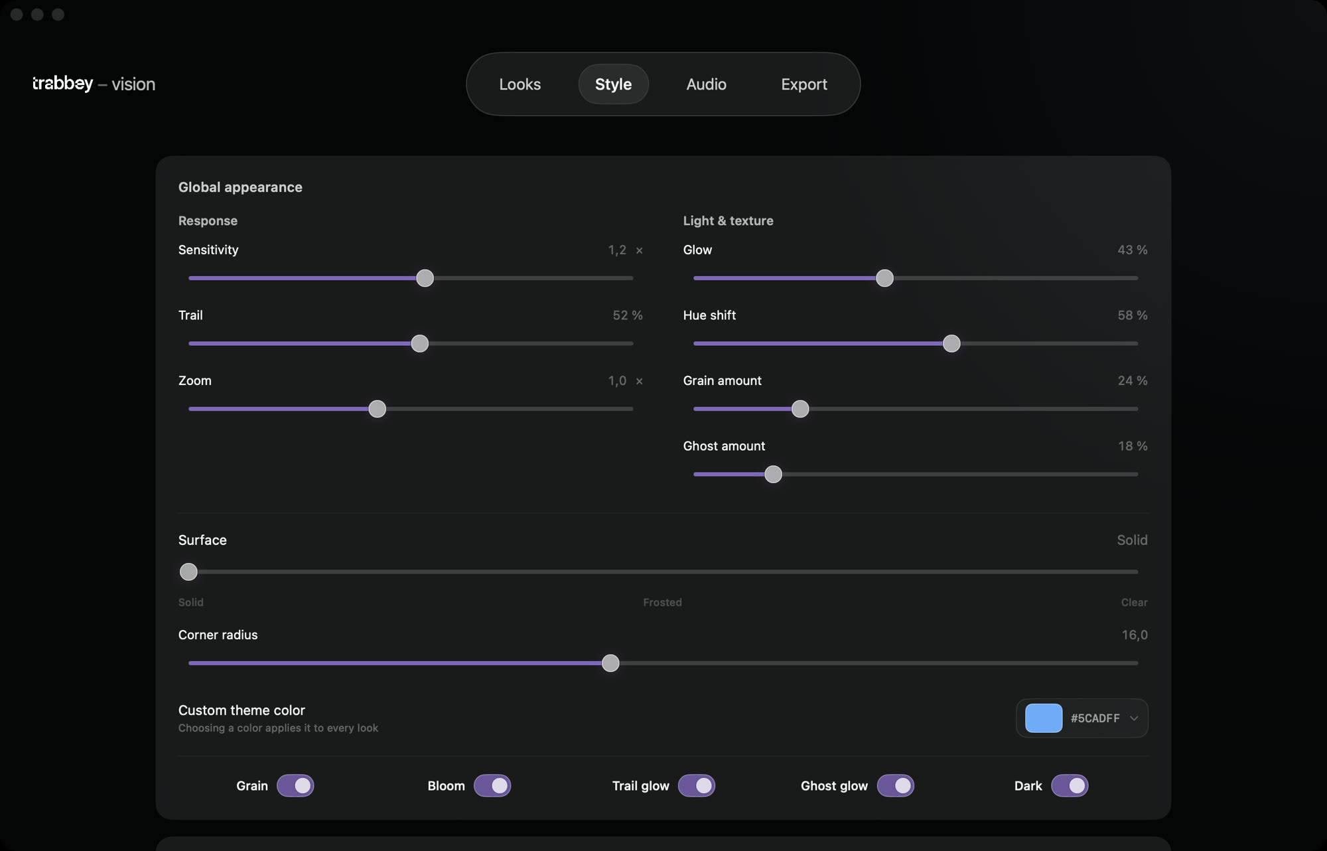Click the trabbey vision logo
The height and width of the screenshot is (851, 1327).
[94, 84]
